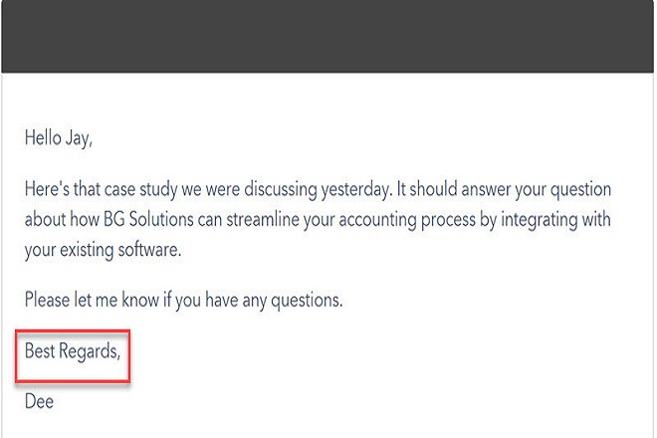Place cursor on the word "Here's"

point(47,188)
